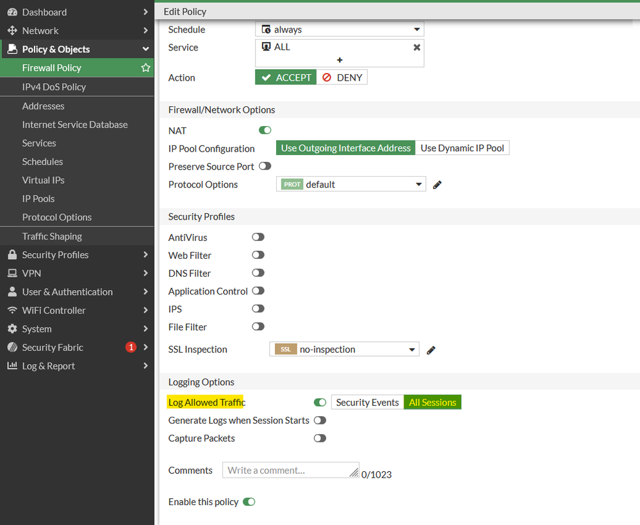Expand the Security Profiles sidebar chevron
The width and height of the screenshot is (640, 525).
pyautogui.click(x=145, y=255)
